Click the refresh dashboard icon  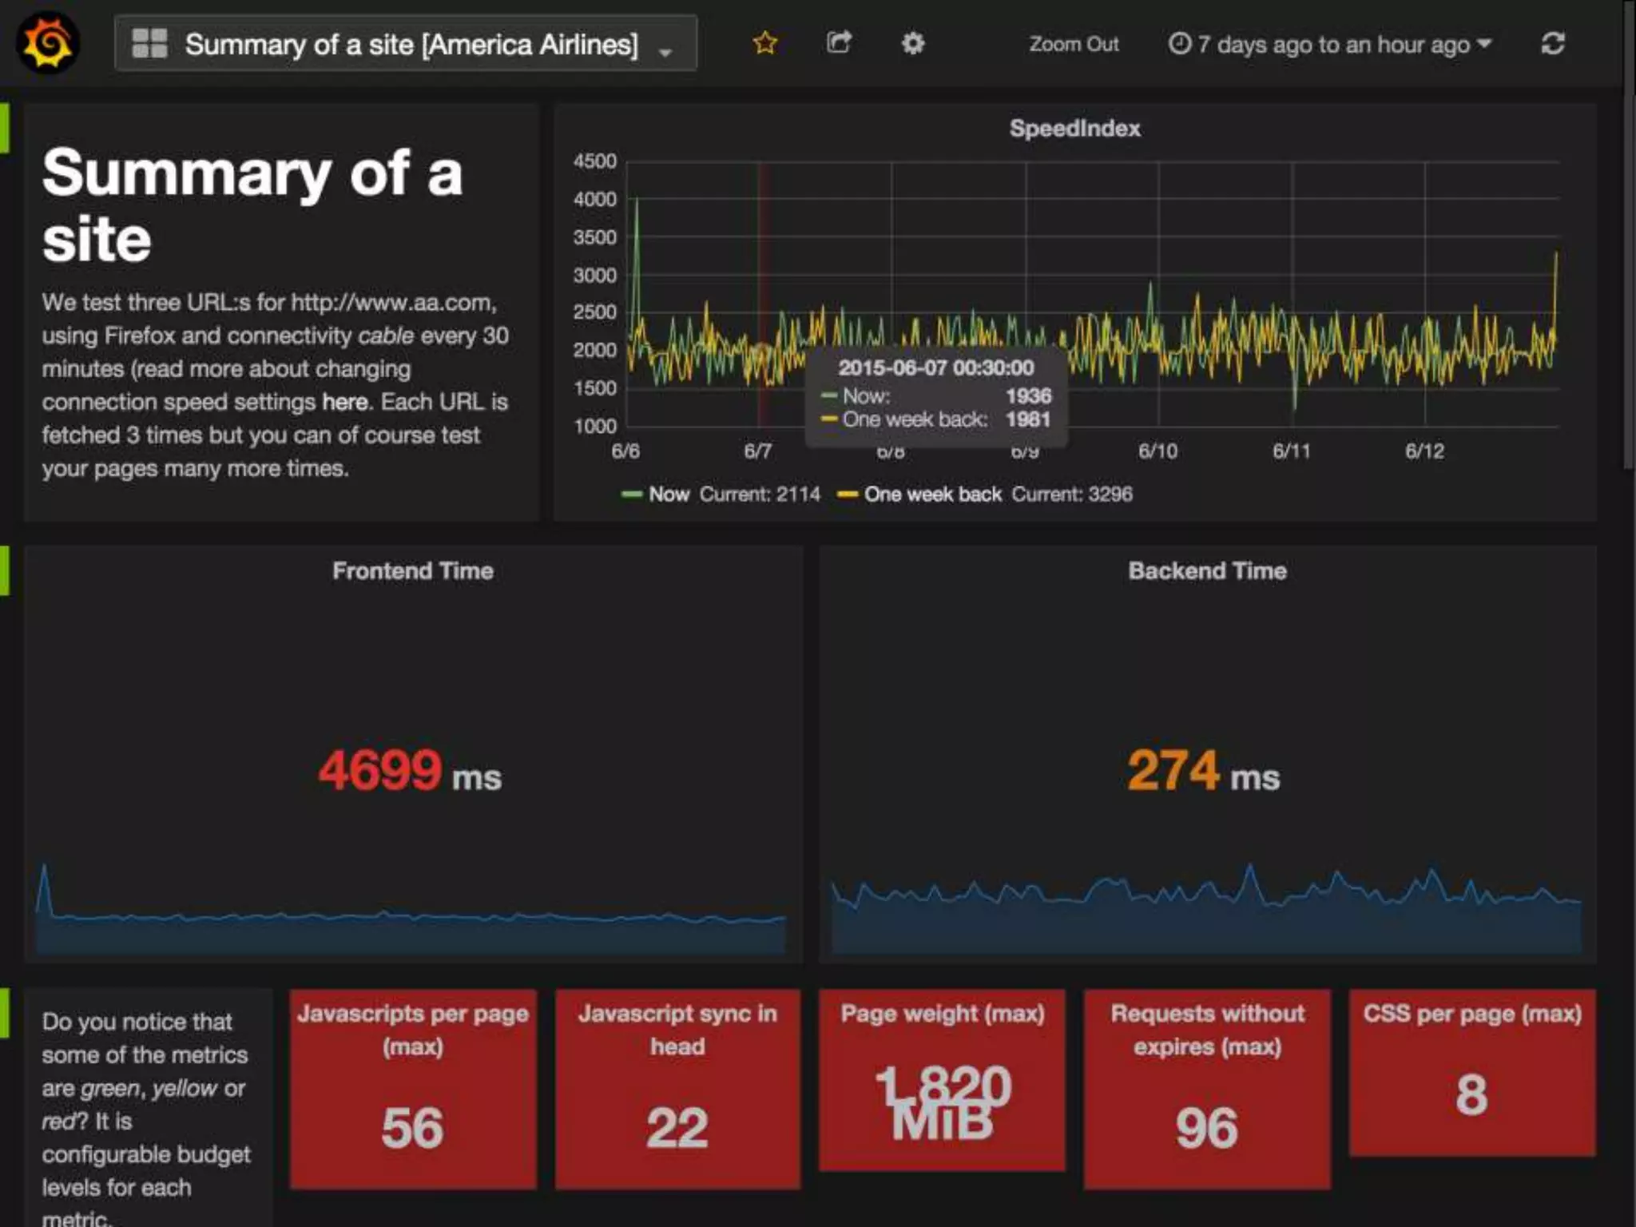(x=1552, y=44)
